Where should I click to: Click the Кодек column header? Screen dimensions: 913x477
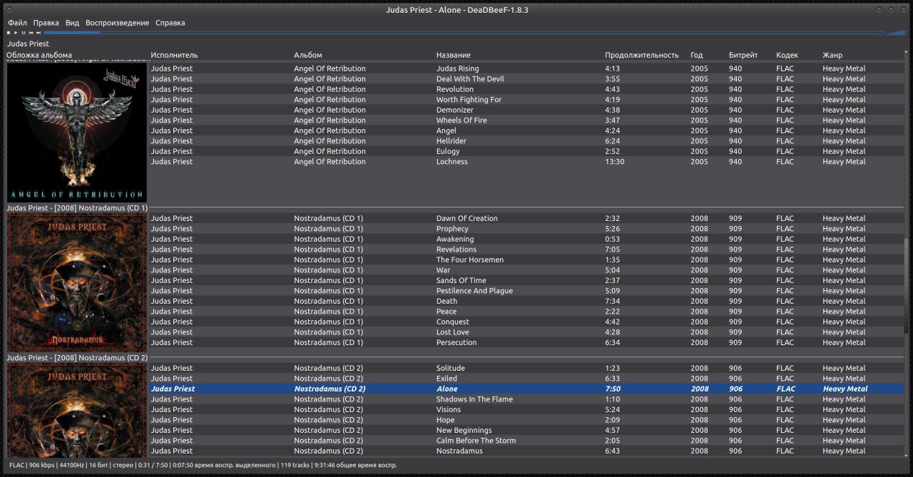tap(787, 55)
